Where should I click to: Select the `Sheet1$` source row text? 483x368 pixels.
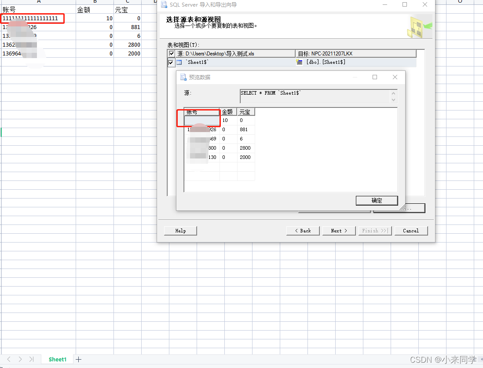pos(198,62)
